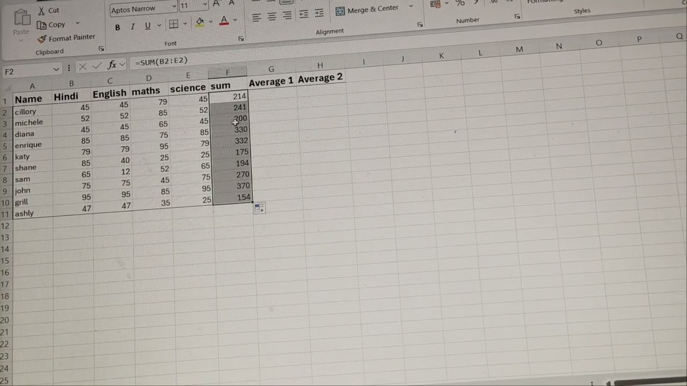Expand the font color palette arrow
Image resolution: width=687 pixels, height=386 pixels.
click(x=235, y=20)
